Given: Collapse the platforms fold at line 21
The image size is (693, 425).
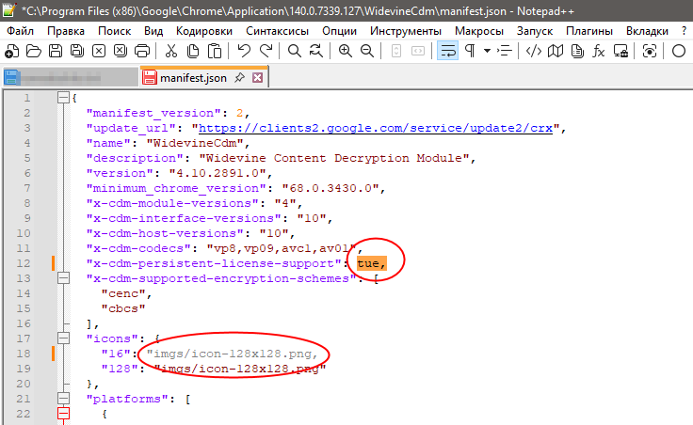Looking at the screenshot, I should coord(64,399).
